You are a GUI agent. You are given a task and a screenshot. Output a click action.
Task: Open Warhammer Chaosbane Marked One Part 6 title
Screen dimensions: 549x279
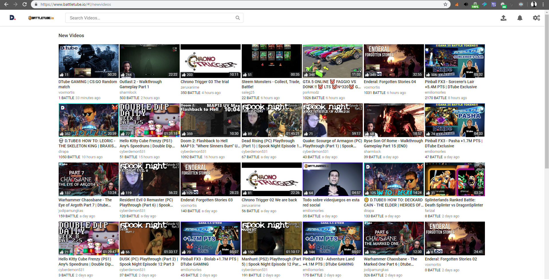click(391, 262)
